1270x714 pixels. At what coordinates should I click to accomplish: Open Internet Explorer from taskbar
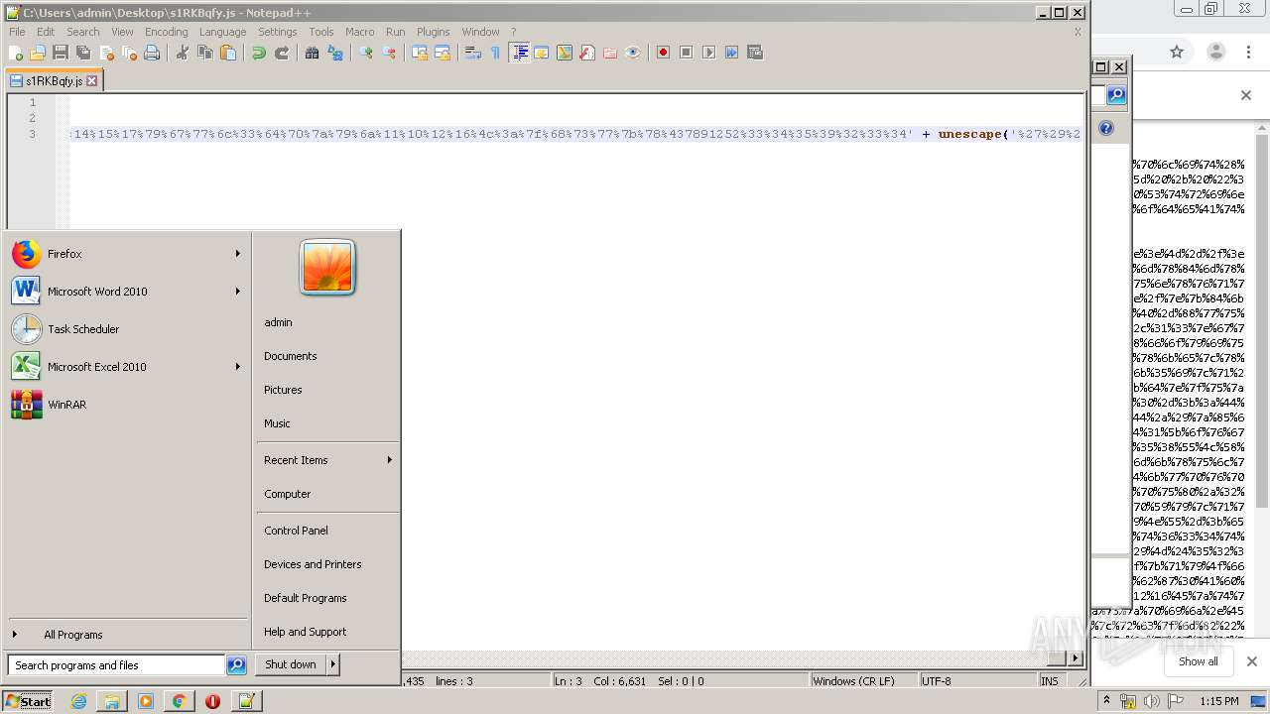pos(78,701)
